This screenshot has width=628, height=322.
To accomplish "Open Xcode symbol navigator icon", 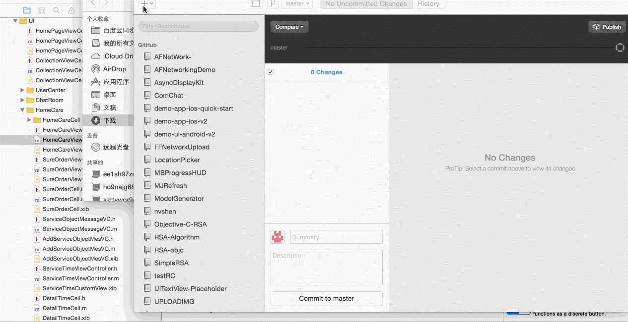I will click(42, 10).
